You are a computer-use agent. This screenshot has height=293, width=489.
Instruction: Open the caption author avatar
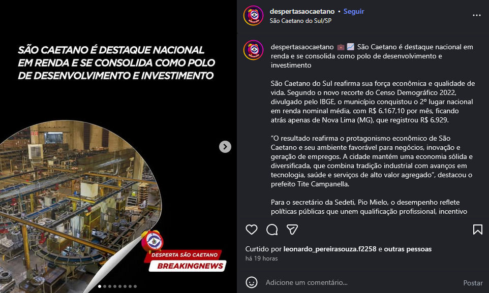point(254,50)
